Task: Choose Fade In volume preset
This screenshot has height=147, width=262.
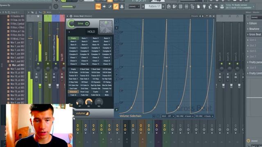Action: (x=73, y=95)
